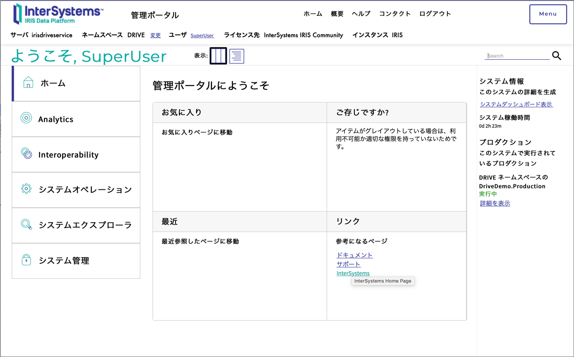Click the ようこそ, SuperUser greeting
Viewport: 574px width, 357px height.
click(x=88, y=56)
